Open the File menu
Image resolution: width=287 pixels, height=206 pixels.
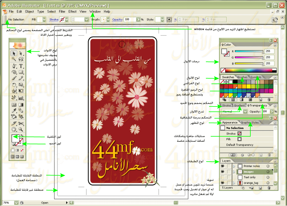pos(11,11)
